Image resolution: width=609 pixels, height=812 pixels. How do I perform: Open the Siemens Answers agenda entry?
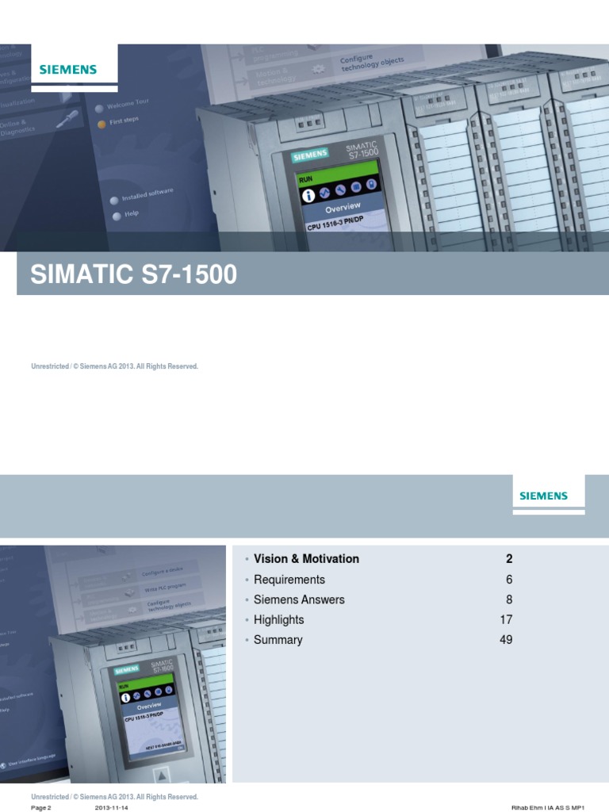pyautogui.click(x=299, y=599)
